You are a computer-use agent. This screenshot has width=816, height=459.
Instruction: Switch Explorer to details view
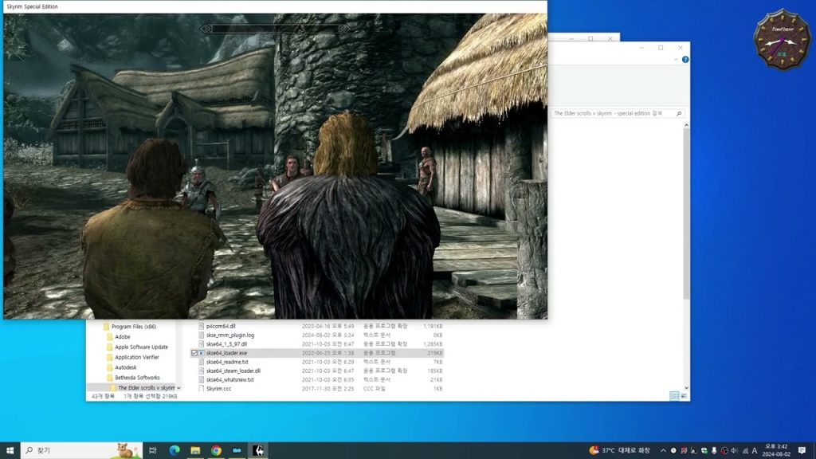point(674,396)
